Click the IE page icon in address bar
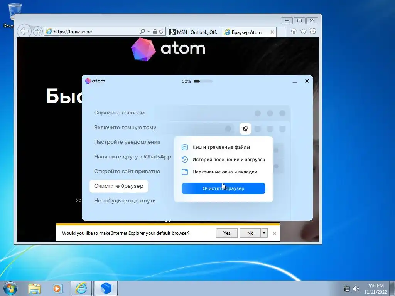This screenshot has height=296, width=395. (49, 32)
